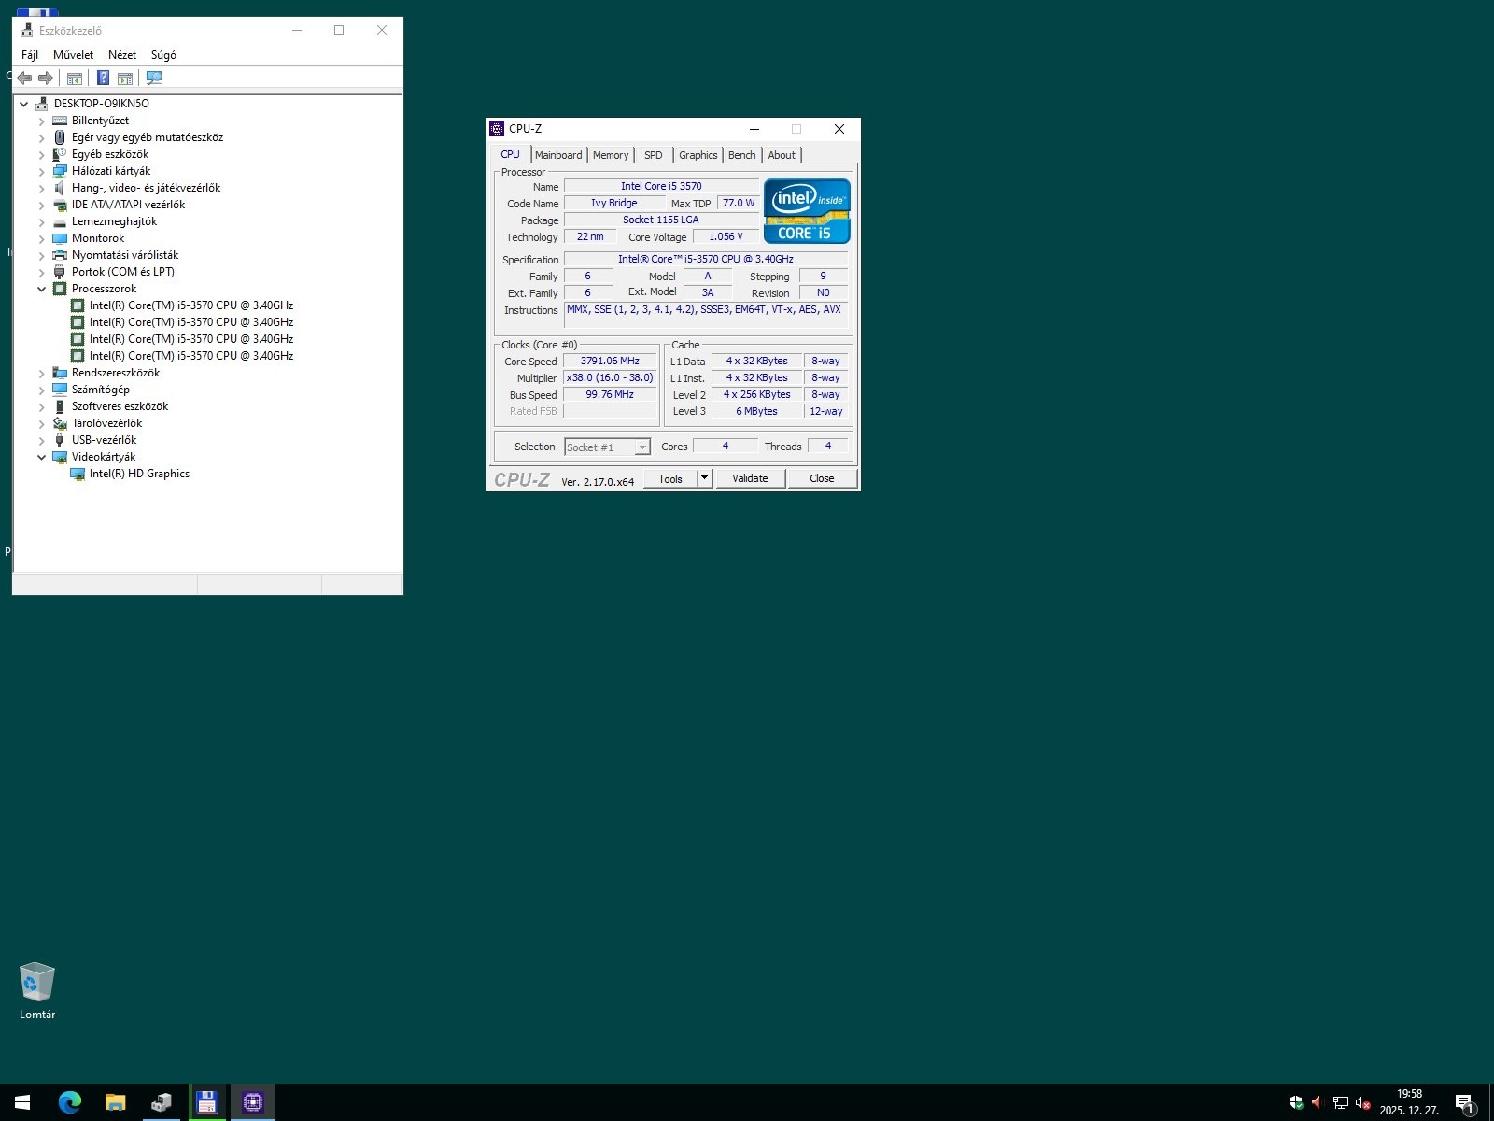This screenshot has width=1494, height=1121.
Task: Switch to the About tab in CPU-Z
Action: coord(782,155)
